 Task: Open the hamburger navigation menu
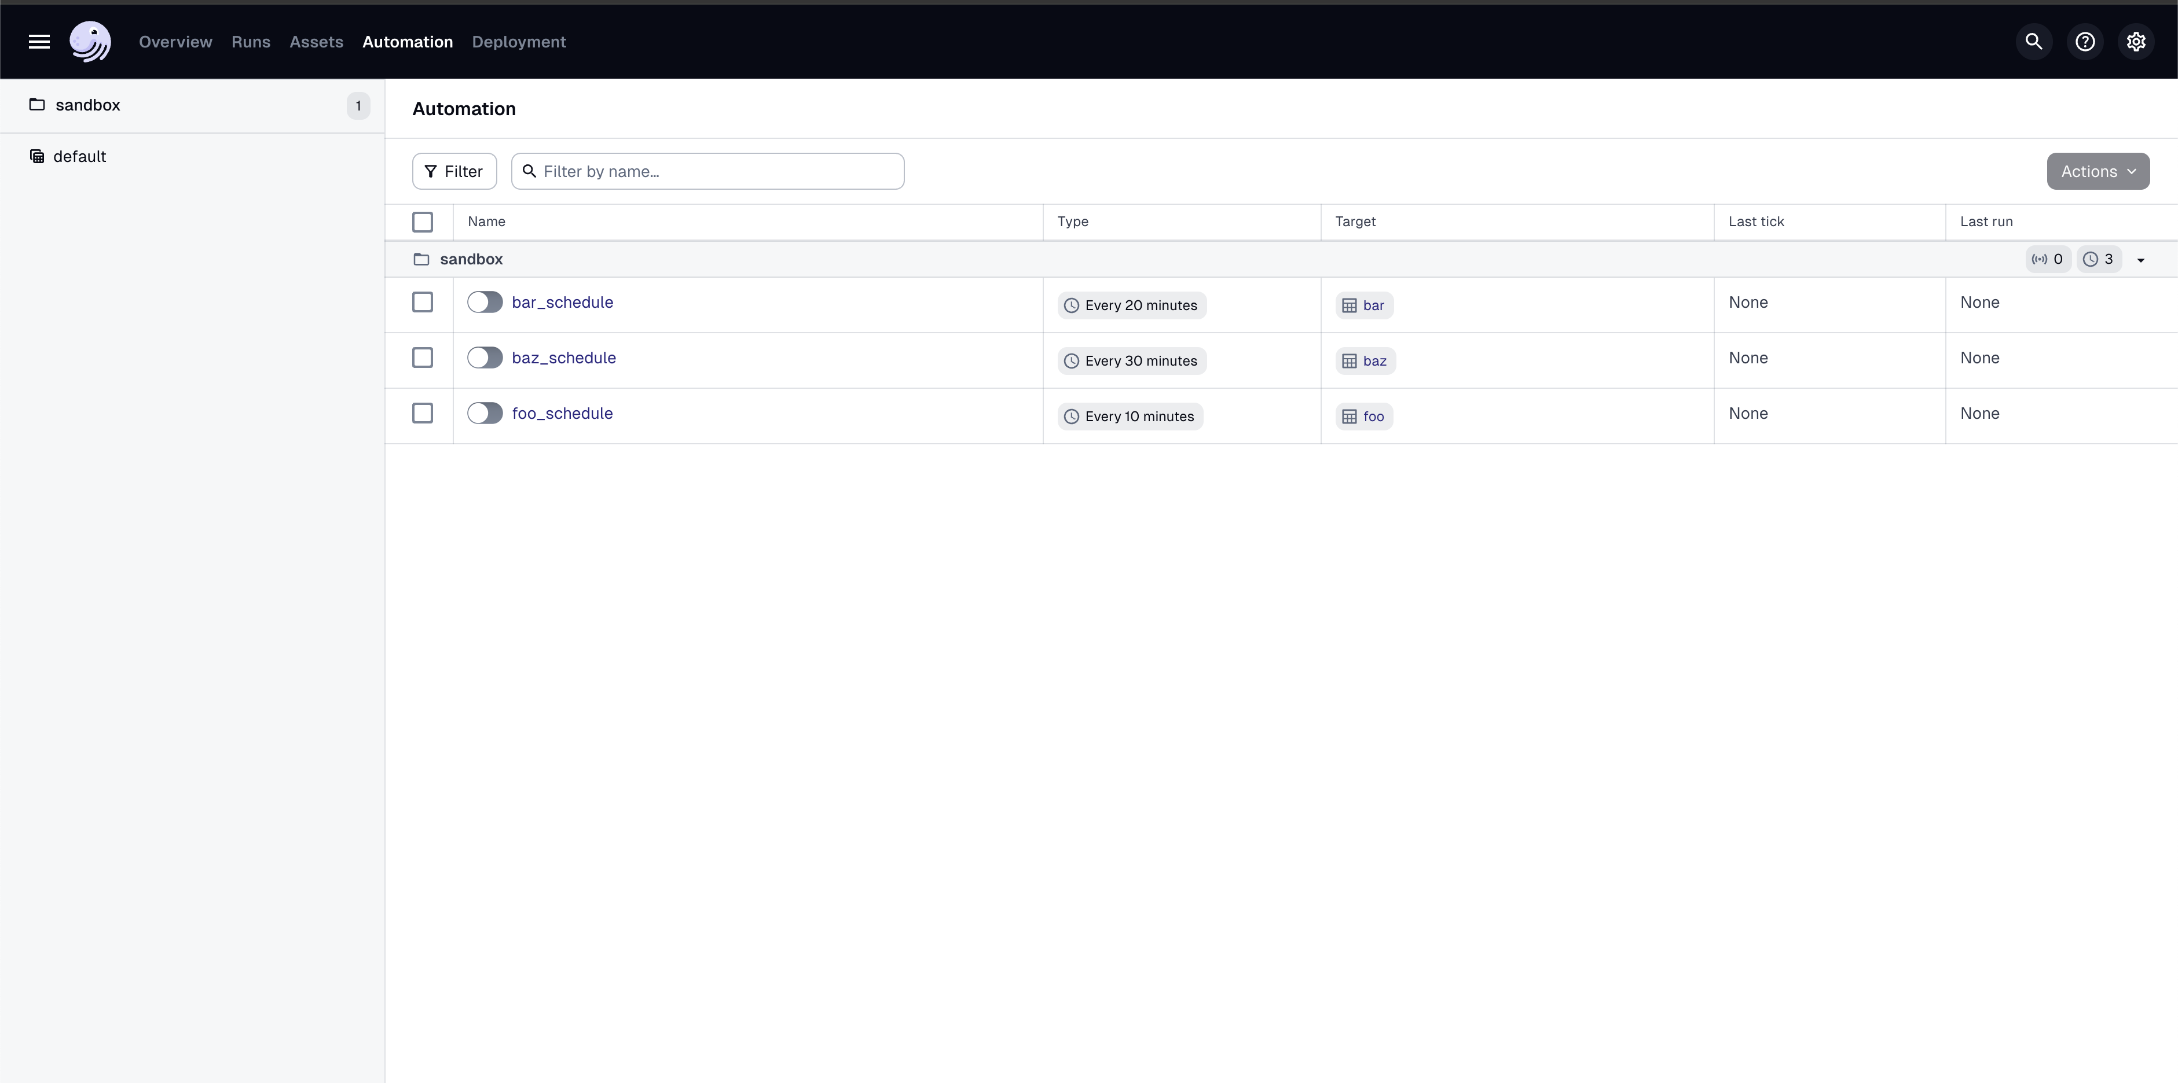tap(39, 42)
